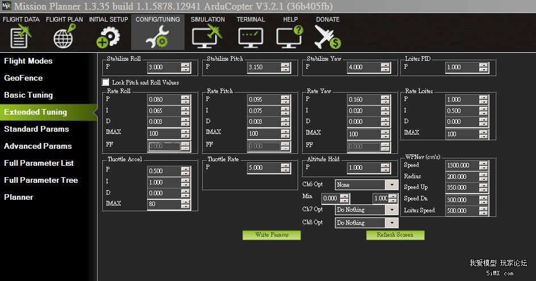
Task: Click the Ch6 max value field showing 1.000
Action: coord(380,198)
